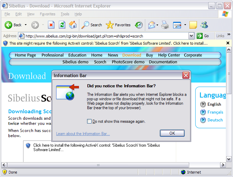Click the Go green arrow button

coord(203,36)
